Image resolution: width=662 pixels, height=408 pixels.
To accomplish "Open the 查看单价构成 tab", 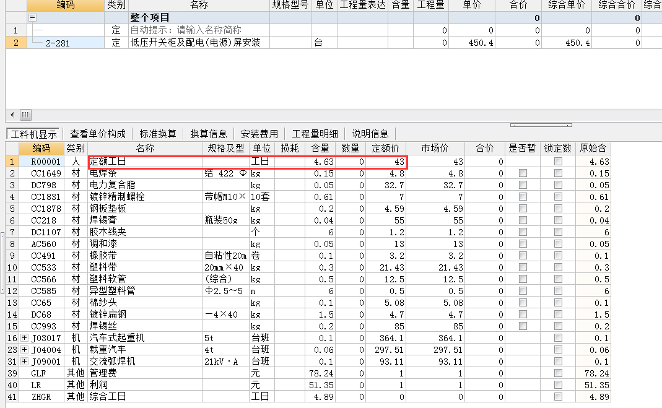I will coord(97,134).
